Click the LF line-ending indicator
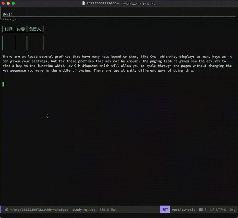The height and width of the screenshot is (218, 238). (x=212, y=210)
